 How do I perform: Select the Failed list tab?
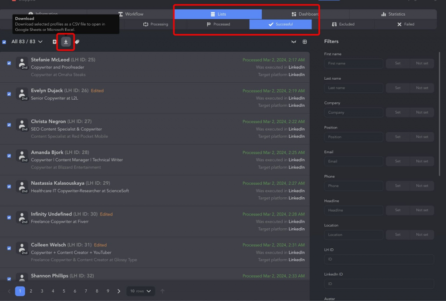click(405, 24)
